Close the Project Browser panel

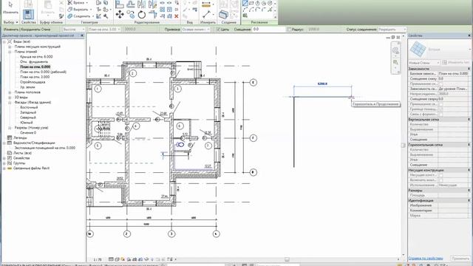(82, 35)
